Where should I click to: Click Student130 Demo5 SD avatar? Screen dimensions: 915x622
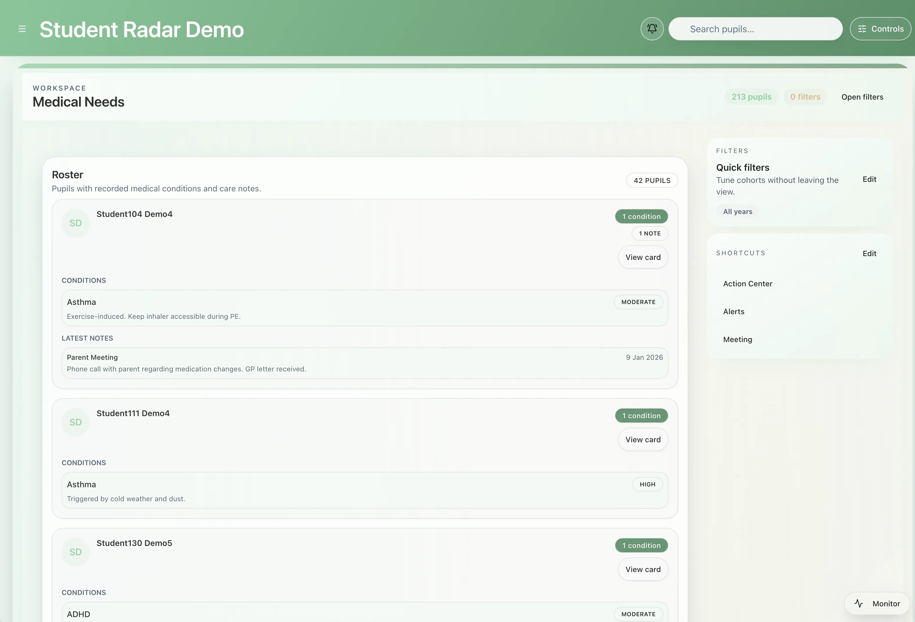point(76,552)
